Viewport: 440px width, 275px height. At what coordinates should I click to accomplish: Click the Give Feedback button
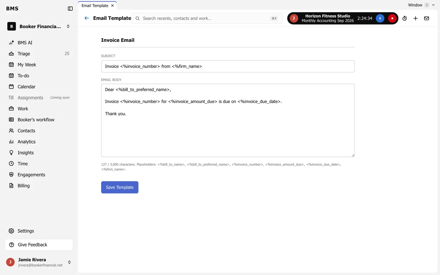point(39,245)
